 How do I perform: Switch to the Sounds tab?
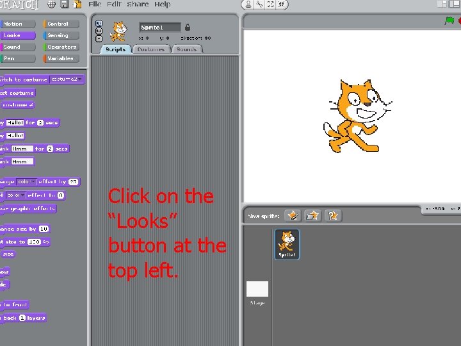point(187,49)
